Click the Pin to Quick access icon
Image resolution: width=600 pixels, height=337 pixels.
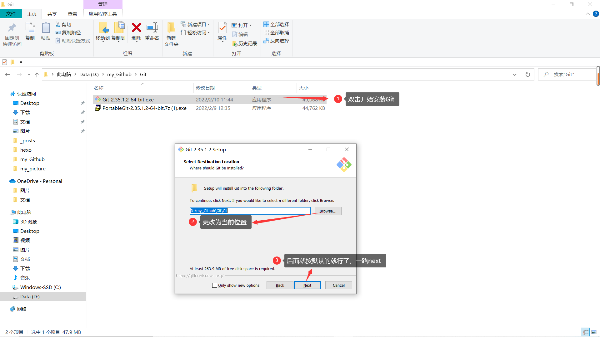tap(12, 28)
